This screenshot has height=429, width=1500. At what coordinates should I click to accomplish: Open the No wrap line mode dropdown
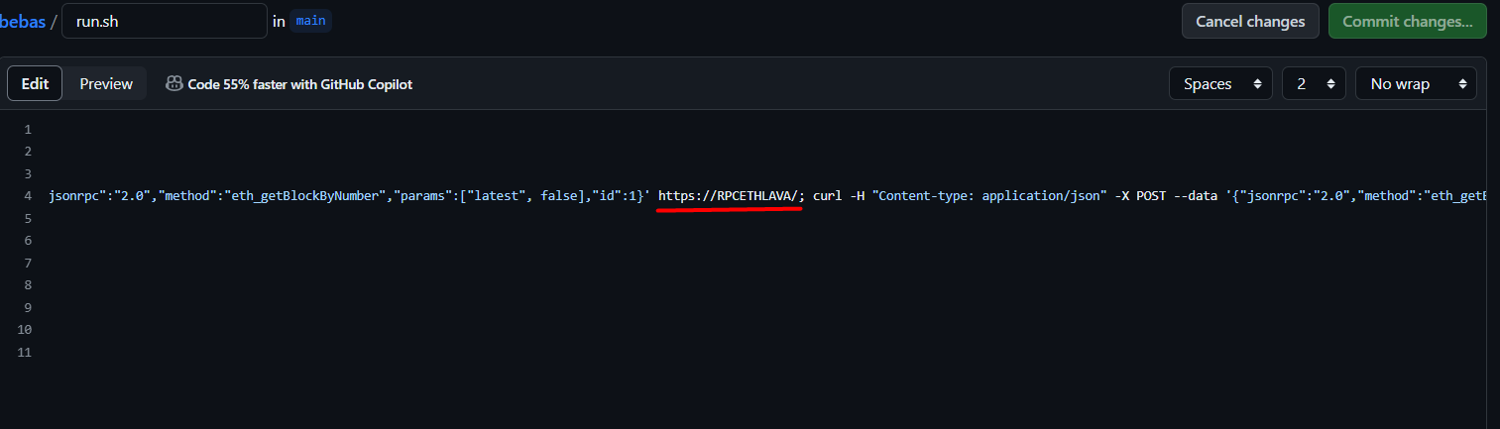tap(1416, 84)
